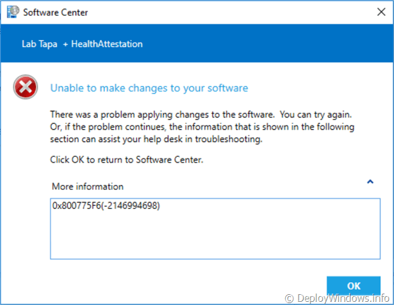Click the plus sign in blue header
The width and height of the screenshot is (394, 305).
[x=65, y=44]
